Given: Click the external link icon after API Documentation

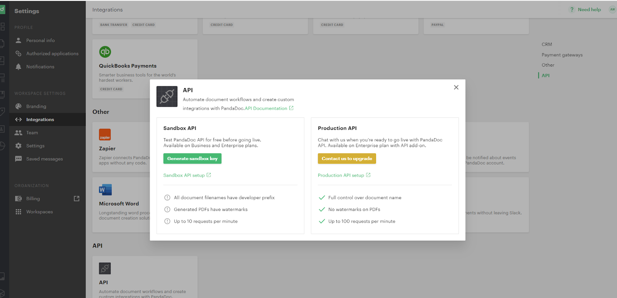Looking at the screenshot, I should [291, 108].
